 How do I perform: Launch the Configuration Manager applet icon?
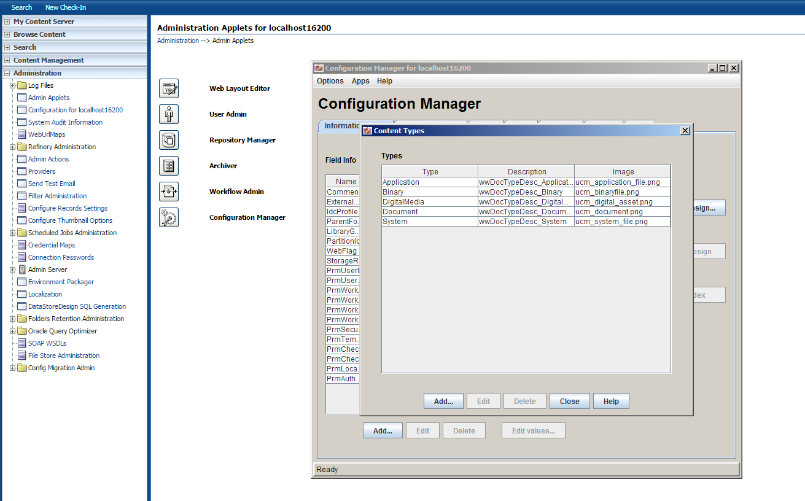point(169,217)
